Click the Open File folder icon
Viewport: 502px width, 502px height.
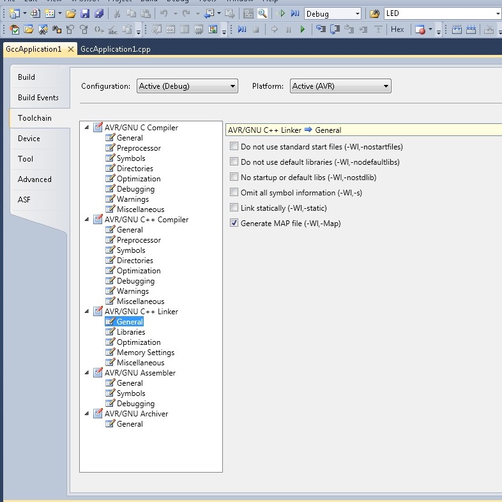point(71,13)
